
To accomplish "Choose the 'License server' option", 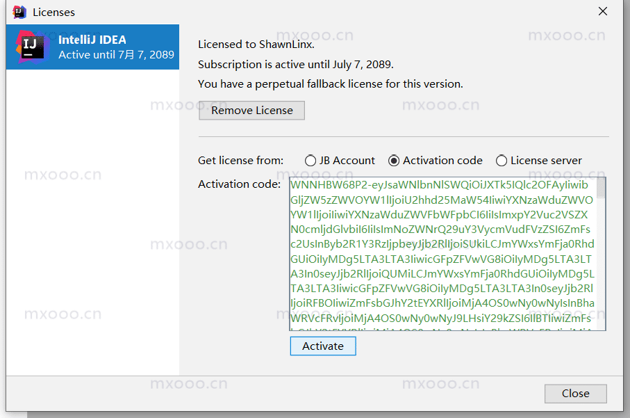I will (x=501, y=160).
